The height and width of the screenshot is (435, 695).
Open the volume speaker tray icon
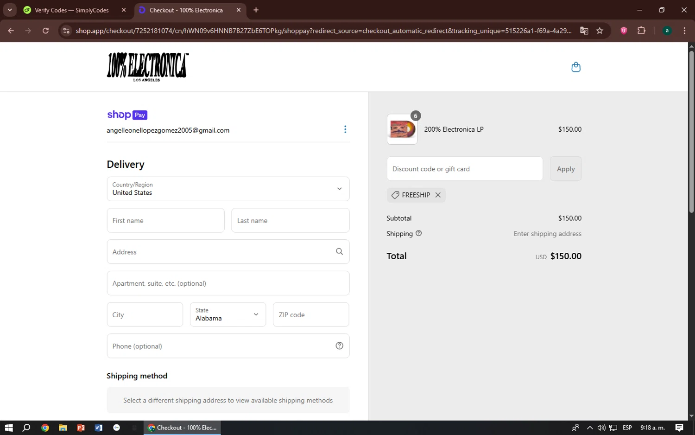(601, 428)
